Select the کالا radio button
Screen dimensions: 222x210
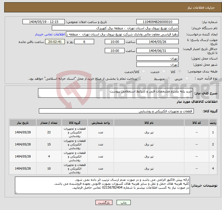tap(179, 71)
